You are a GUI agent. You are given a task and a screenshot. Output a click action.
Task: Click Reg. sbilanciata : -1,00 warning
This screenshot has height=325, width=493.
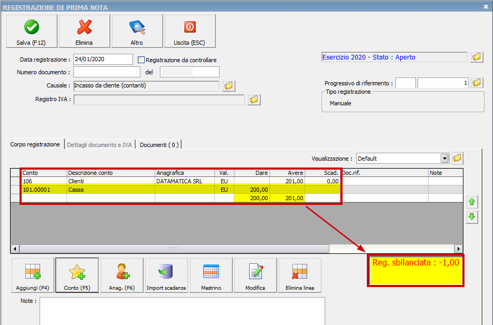pos(415,270)
